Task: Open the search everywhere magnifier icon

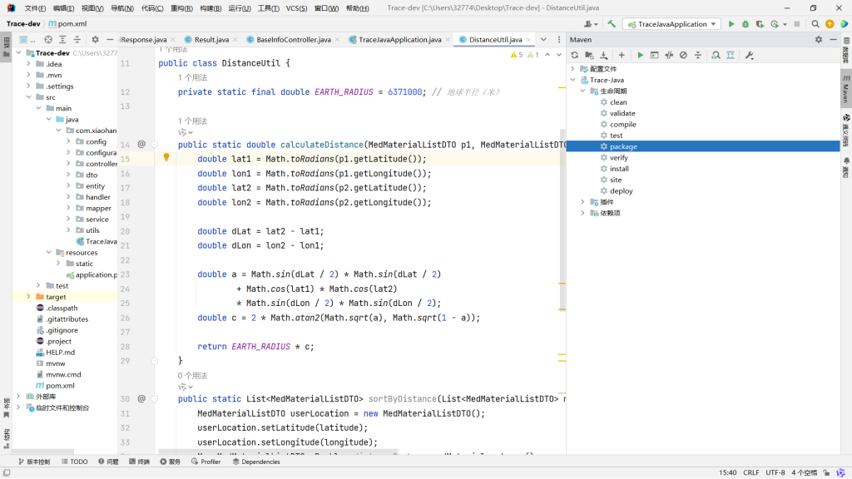Action: (x=815, y=24)
